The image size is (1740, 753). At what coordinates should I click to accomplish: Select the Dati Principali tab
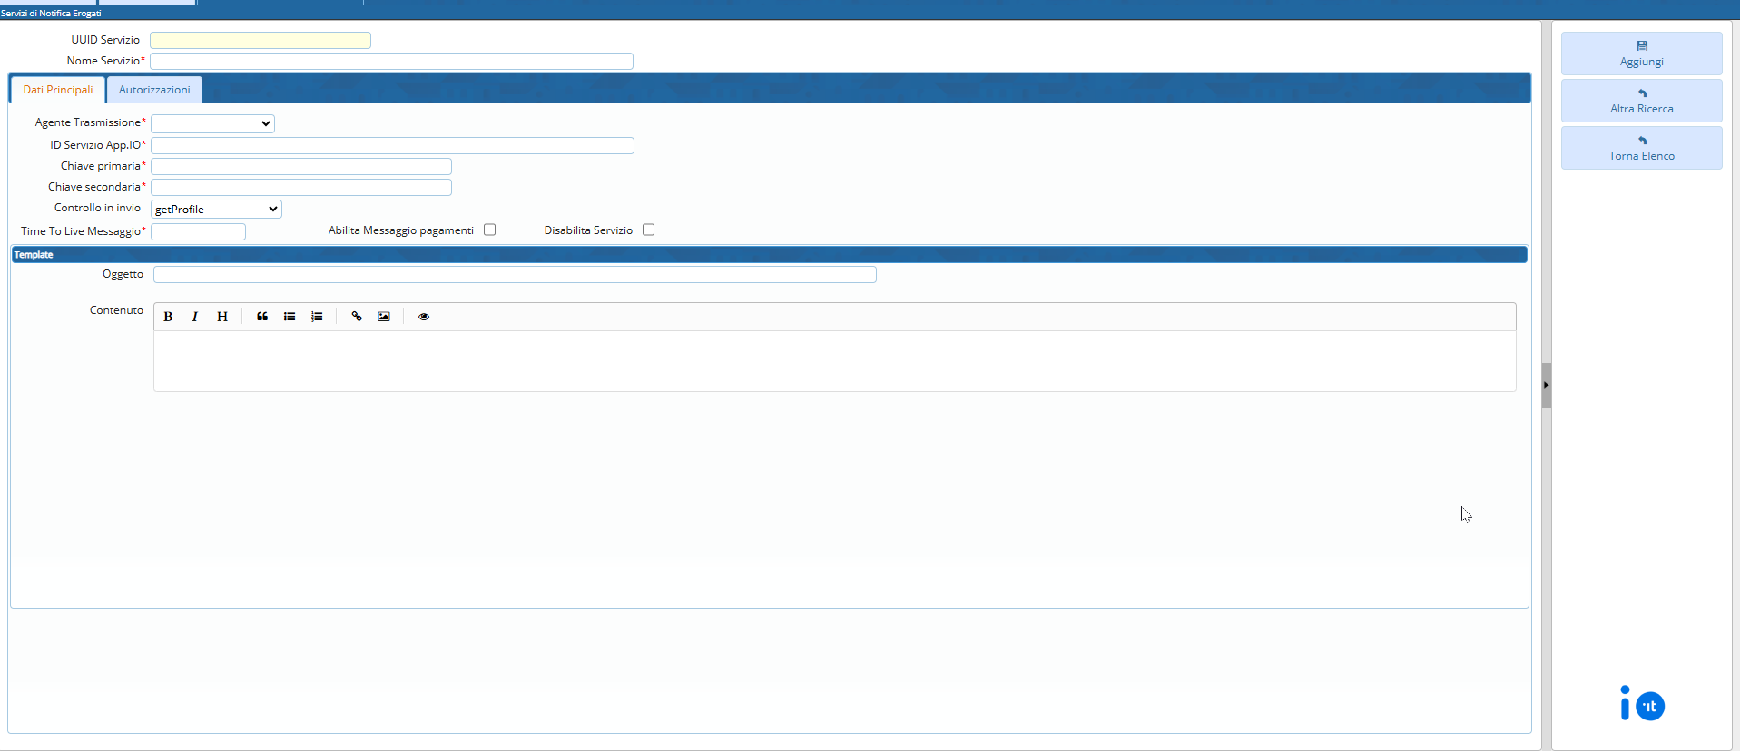pyautogui.click(x=58, y=90)
